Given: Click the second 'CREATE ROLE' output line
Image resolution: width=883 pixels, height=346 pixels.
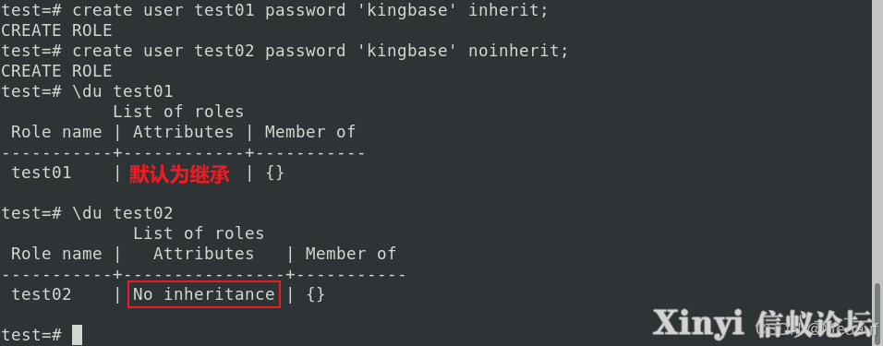Looking at the screenshot, I should point(56,71).
